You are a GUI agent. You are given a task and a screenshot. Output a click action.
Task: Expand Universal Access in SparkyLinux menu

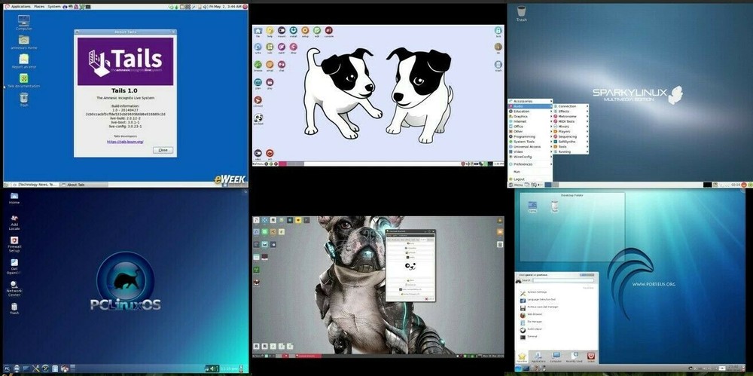(530, 147)
